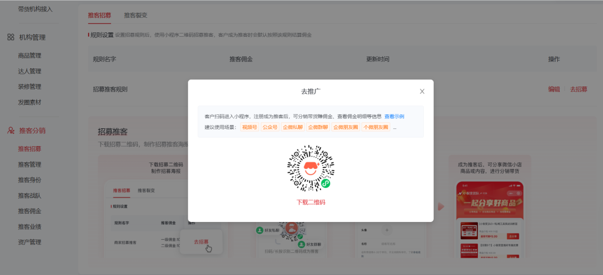Click the QR code image

coord(310,168)
